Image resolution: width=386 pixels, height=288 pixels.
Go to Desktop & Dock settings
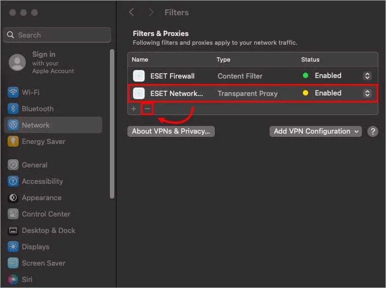[48, 230]
